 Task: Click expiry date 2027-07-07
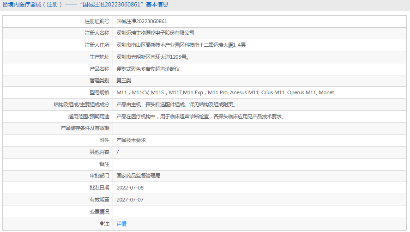[130, 200]
